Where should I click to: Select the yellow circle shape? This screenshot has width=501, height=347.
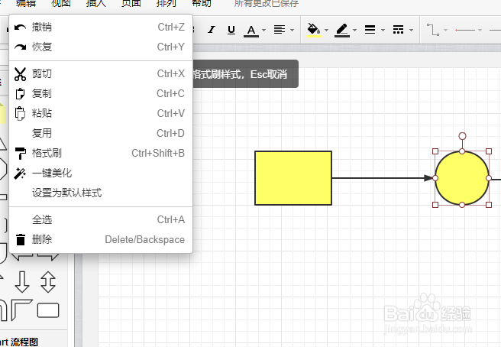coord(462,178)
